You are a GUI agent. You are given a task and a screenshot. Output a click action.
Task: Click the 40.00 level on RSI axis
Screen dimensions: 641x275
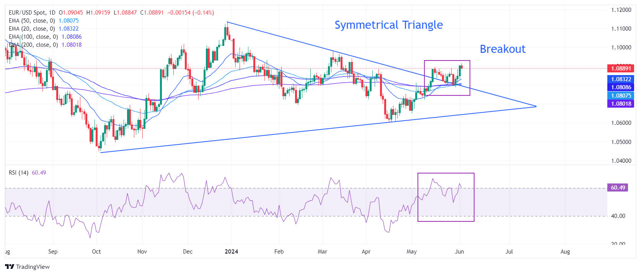[x=618, y=216]
